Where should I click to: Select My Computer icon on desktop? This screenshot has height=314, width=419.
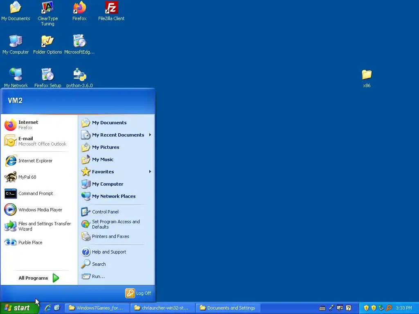16,45
